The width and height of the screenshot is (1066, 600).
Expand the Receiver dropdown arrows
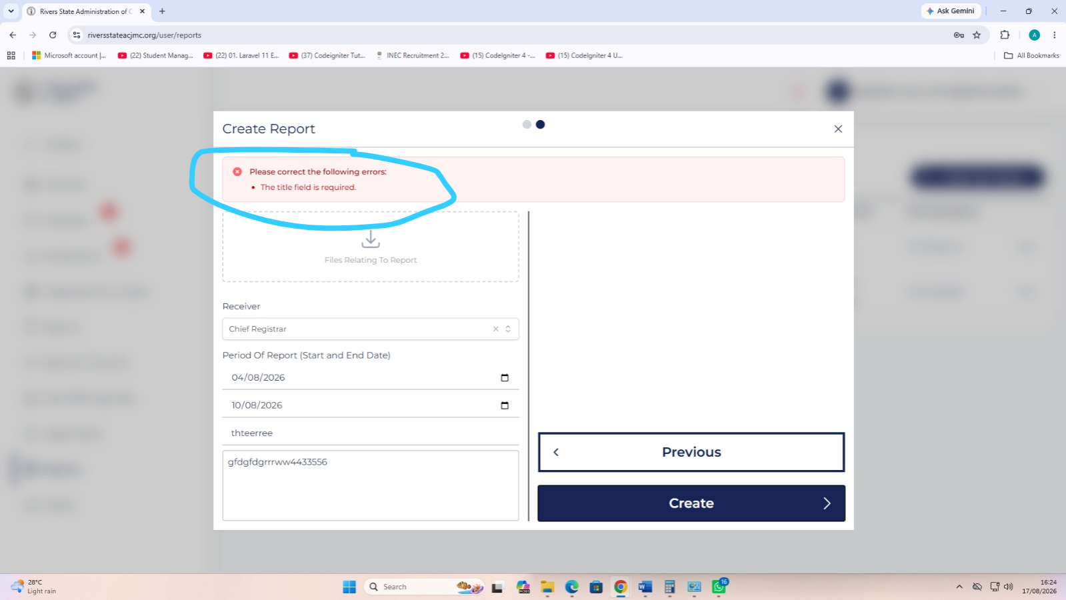coord(508,329)
